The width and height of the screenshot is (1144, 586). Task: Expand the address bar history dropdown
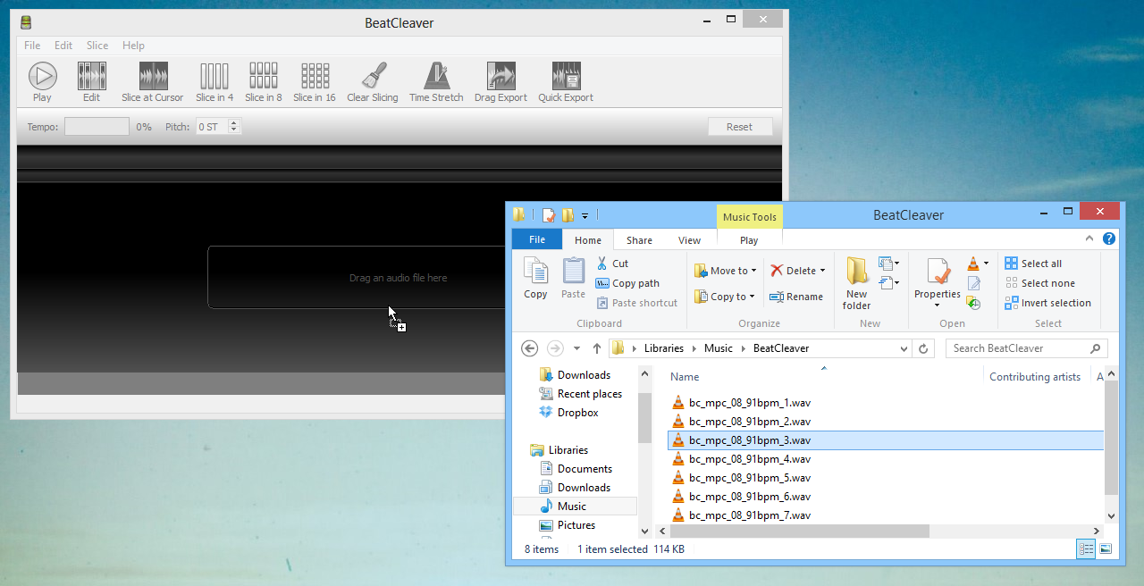(x=904, y=348)
